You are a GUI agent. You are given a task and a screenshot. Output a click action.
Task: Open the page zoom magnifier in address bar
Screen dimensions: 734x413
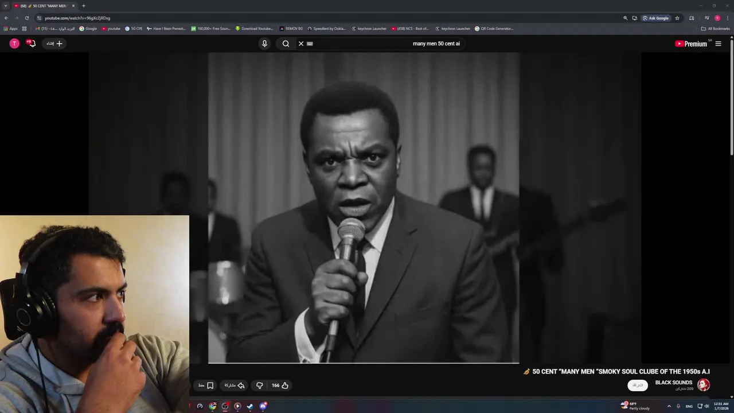point(625,18)
